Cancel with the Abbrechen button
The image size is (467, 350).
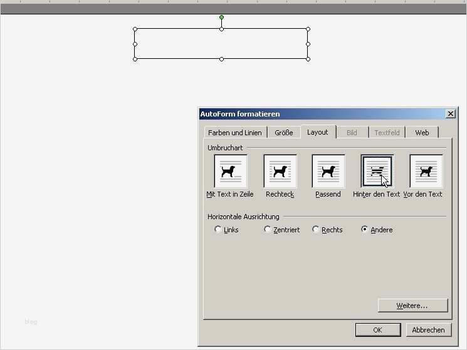429,330
